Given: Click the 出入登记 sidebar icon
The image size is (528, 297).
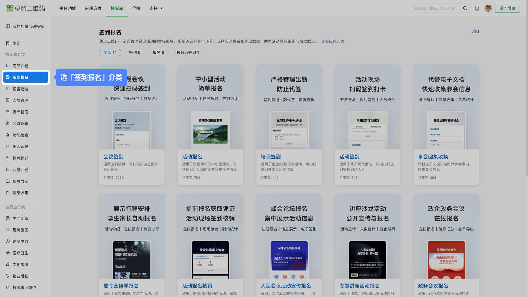Looking at the screenshot, I should click(8, 147).
